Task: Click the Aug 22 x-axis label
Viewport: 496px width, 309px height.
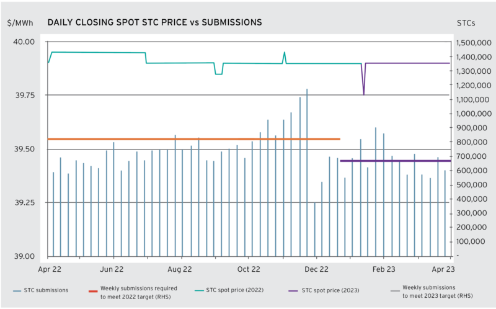Action: coord(180,269)
